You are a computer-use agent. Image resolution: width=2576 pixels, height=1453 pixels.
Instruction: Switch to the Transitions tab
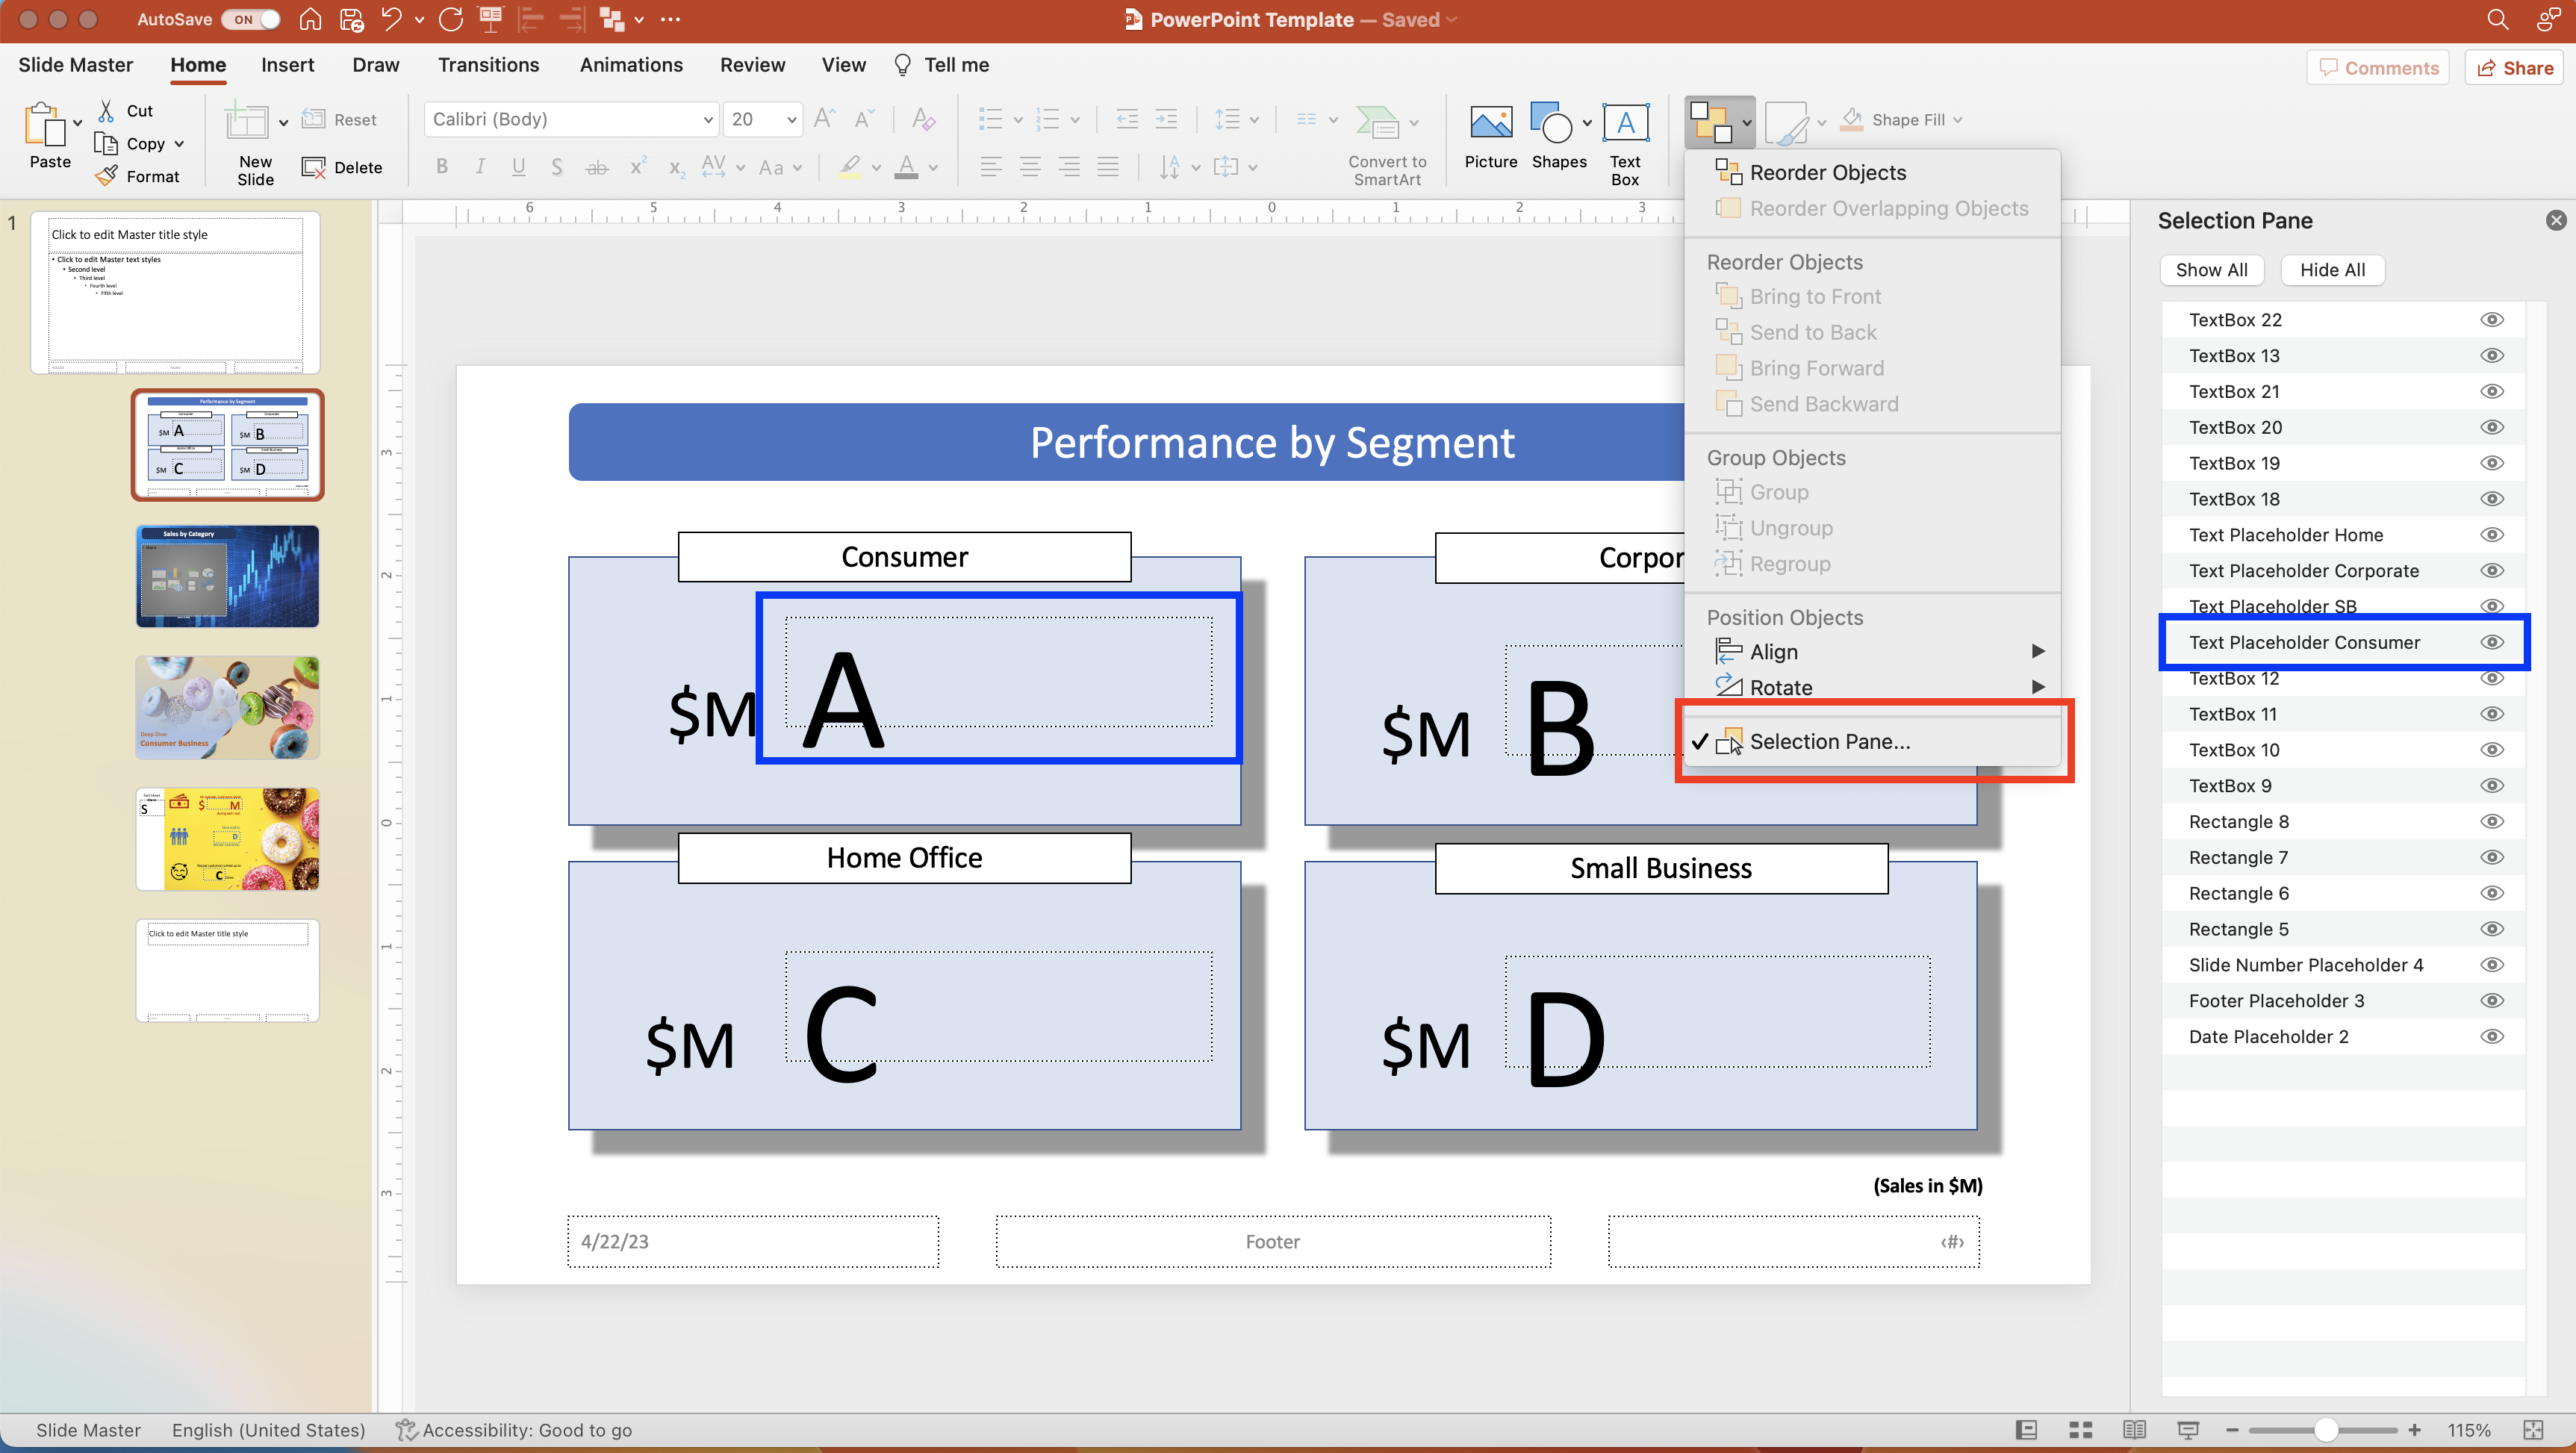(x=488, y=64)
